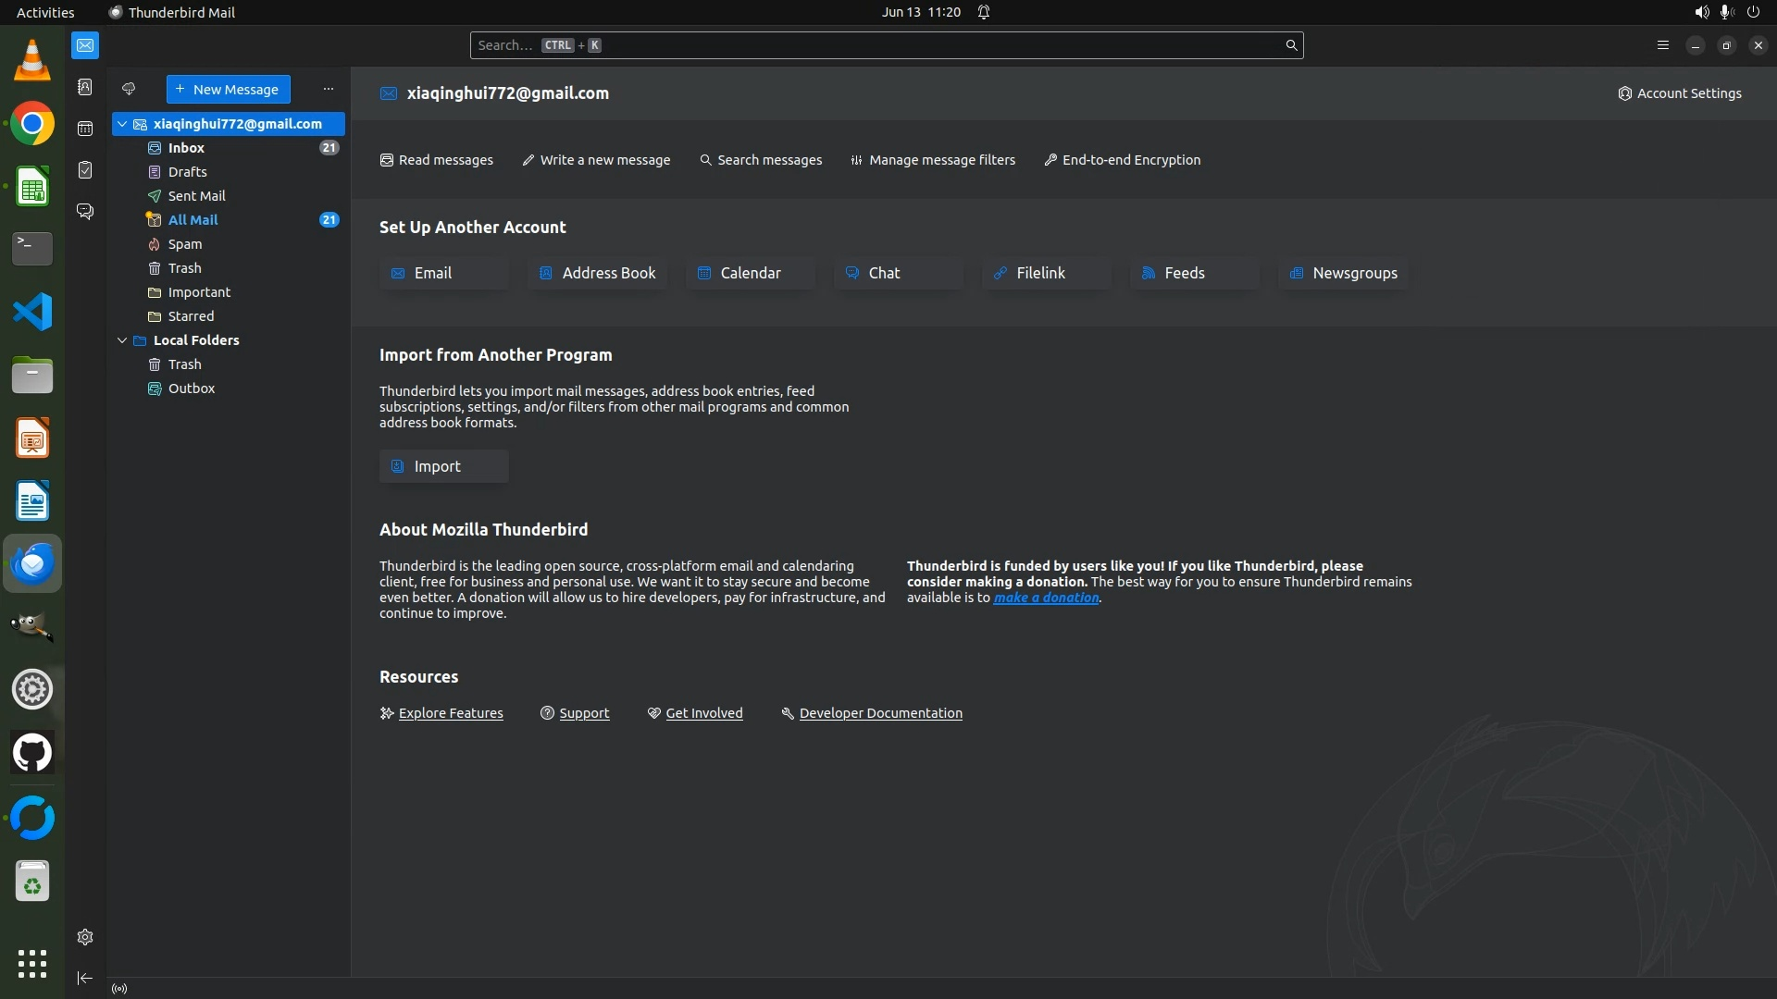Click the online status indicator icon
1777x999 pixels.
(119, 989)
